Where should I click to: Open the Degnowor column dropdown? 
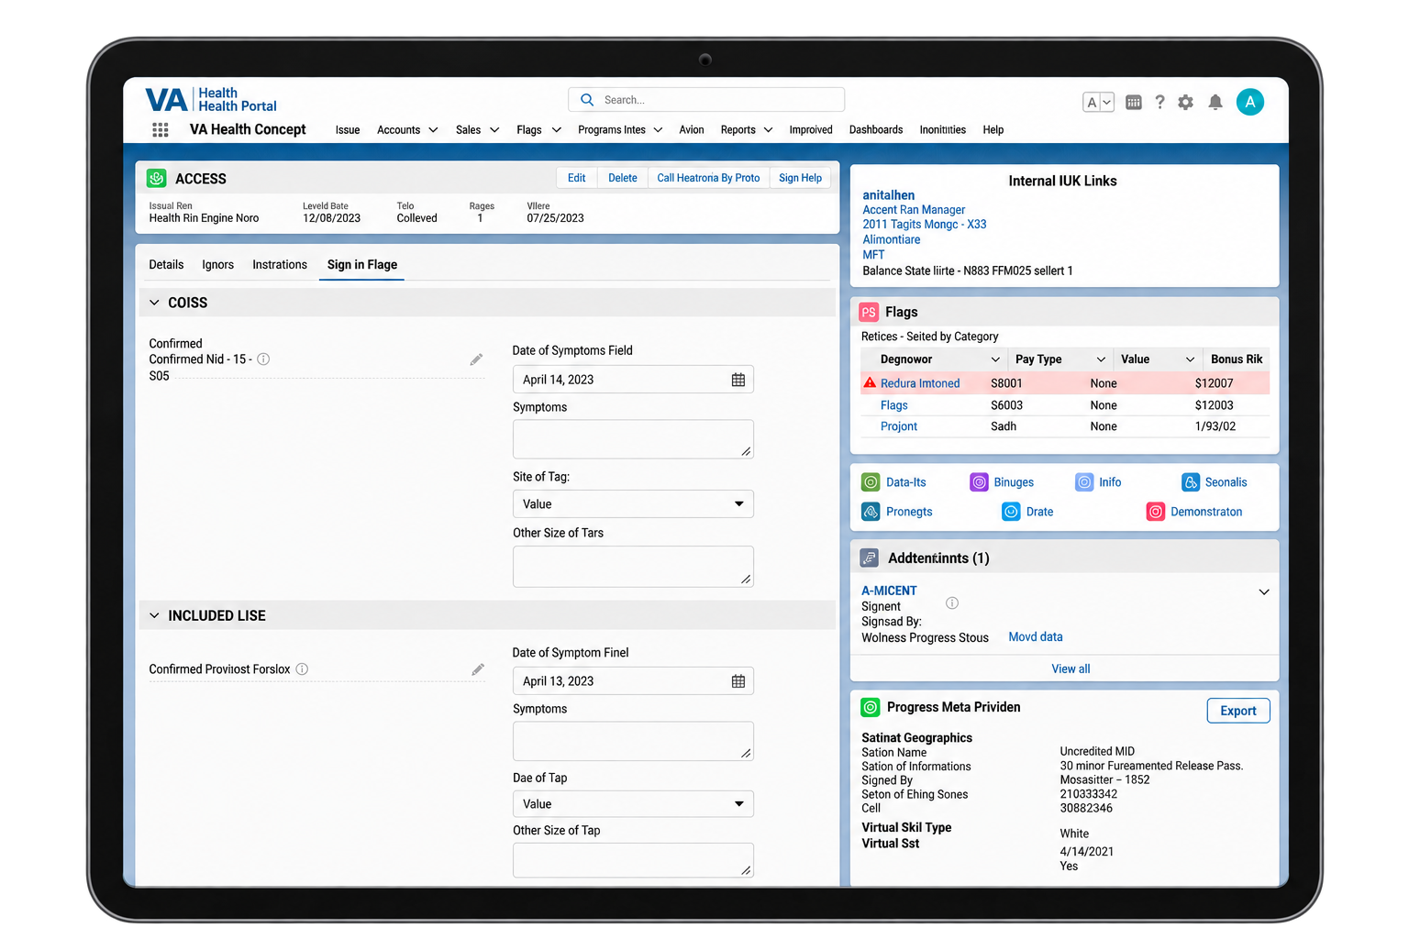pos(995,359)
